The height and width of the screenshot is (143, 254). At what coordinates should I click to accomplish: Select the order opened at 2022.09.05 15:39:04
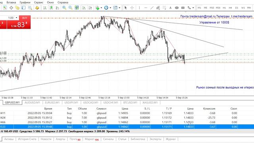pyautogui.click(x=127, y=113)
